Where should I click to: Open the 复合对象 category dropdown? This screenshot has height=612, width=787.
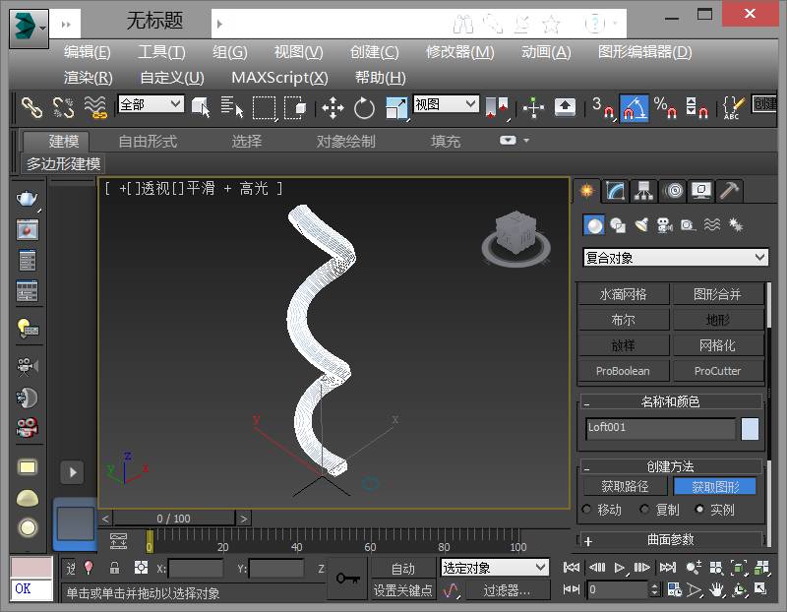pyautogui.click(x=675, y=258)
